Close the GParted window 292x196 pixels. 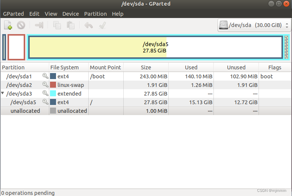[286, 4]
